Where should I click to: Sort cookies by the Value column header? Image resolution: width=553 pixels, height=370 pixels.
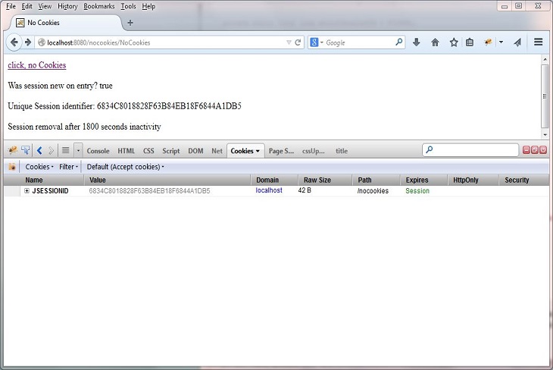coord(167,180)
